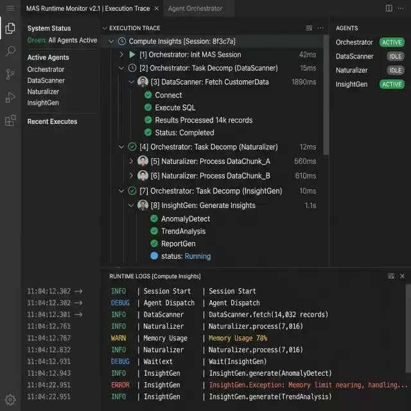Select the Status: Completed step
This screenshot has width=411, height=411.
tap(184, 133)
